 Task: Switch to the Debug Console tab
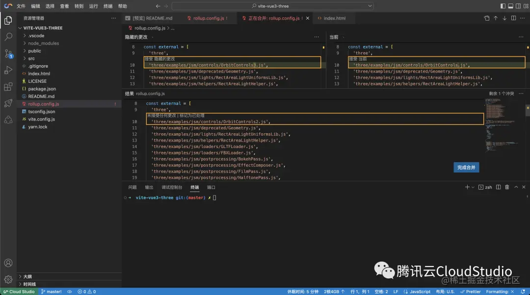172,187
